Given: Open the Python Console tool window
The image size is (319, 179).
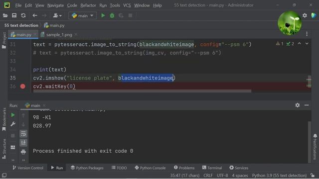Looking at the screenshot, I should [150, 168].
